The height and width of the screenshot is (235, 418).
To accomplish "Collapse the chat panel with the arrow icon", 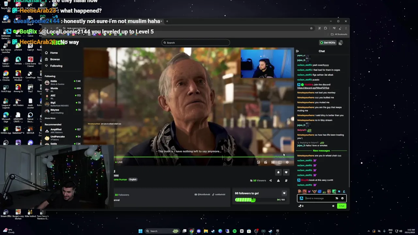I will coord(297,51).
